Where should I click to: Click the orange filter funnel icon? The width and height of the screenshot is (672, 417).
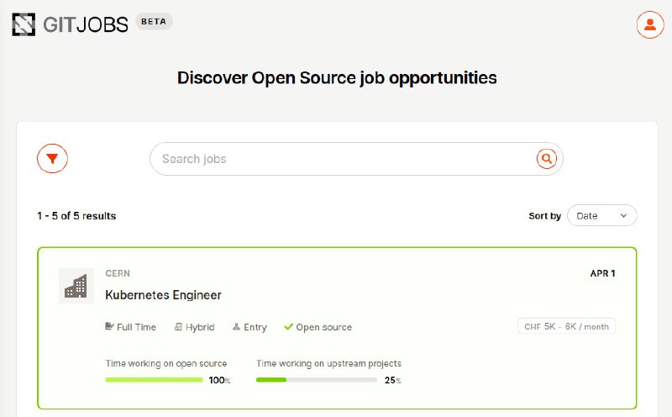tap(52, 159)
